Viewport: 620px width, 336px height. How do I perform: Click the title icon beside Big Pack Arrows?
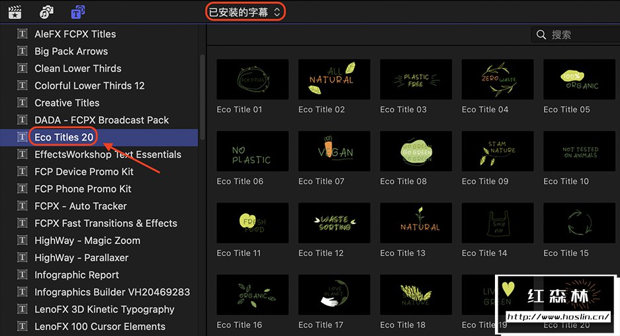pos(22,51)
